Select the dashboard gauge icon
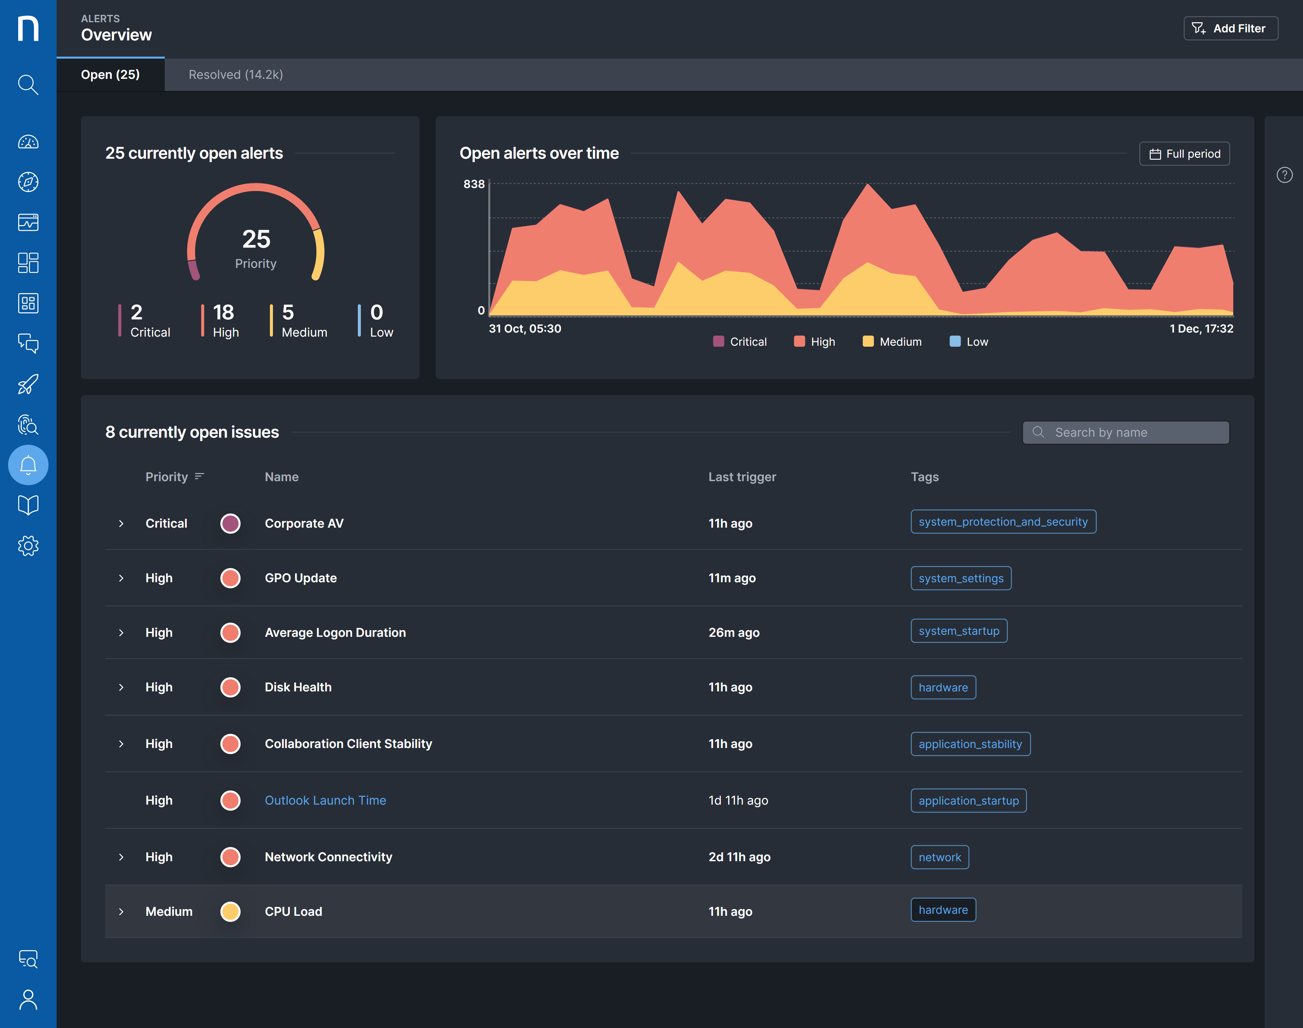 [28, 142]
